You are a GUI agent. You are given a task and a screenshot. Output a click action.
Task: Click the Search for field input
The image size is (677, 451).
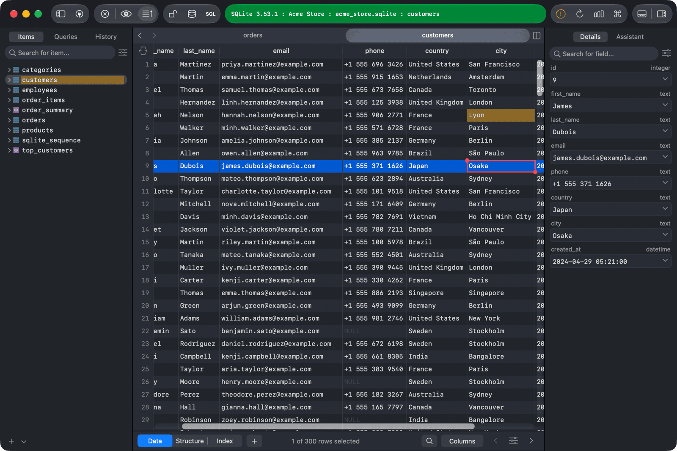click(x=604, y=54)
